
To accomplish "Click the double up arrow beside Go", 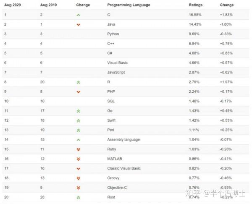I will 78,111.
